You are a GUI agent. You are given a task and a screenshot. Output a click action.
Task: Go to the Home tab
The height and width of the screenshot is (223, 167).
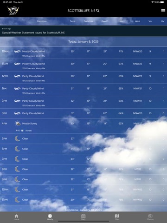(x=16, y=217)
